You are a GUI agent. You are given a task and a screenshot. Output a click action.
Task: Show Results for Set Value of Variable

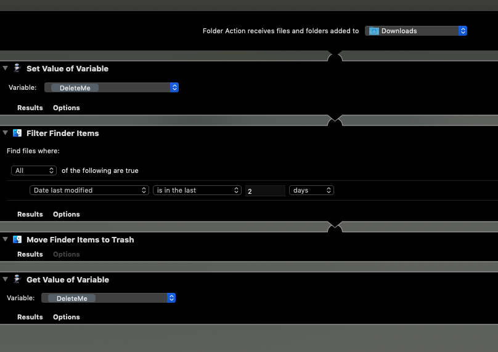click(30, 108)
